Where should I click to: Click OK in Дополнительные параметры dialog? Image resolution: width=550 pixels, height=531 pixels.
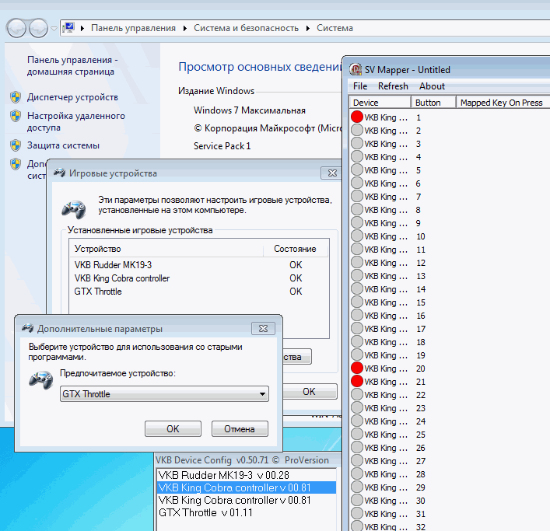(x=173, y=429)
